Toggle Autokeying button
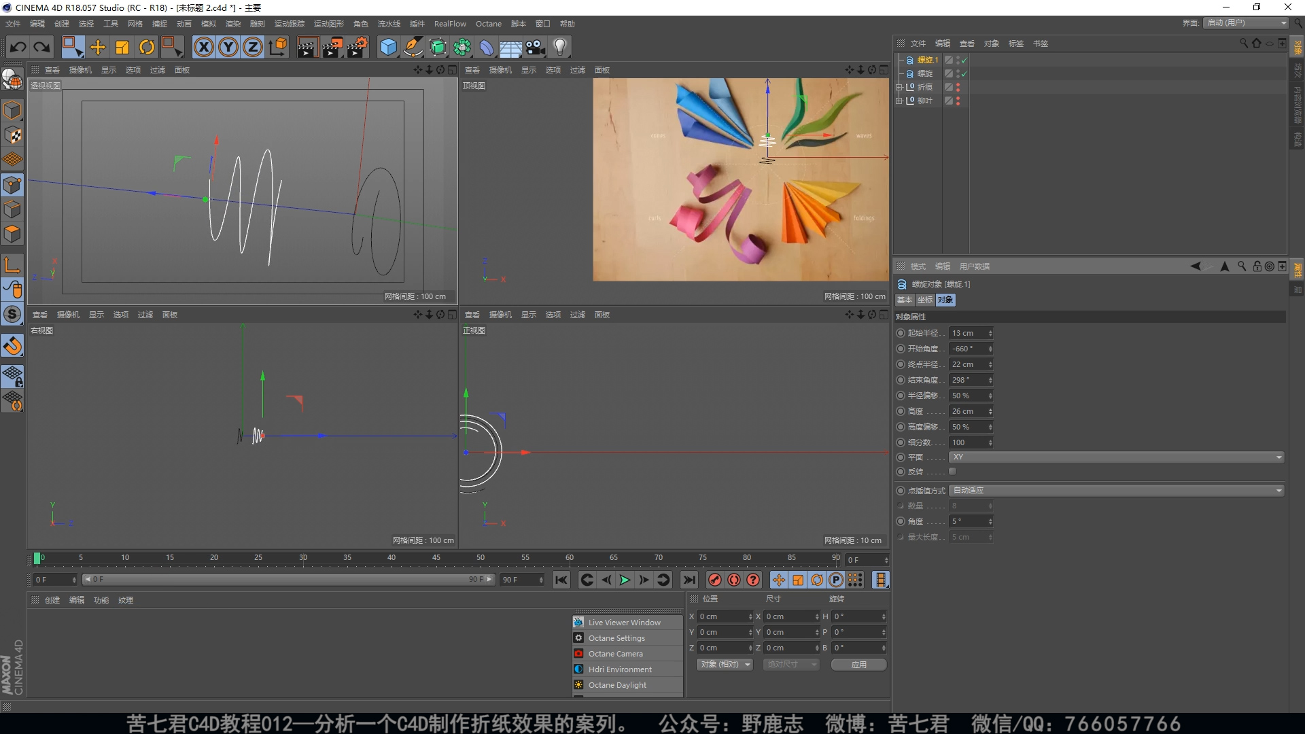 pos(734,580)
